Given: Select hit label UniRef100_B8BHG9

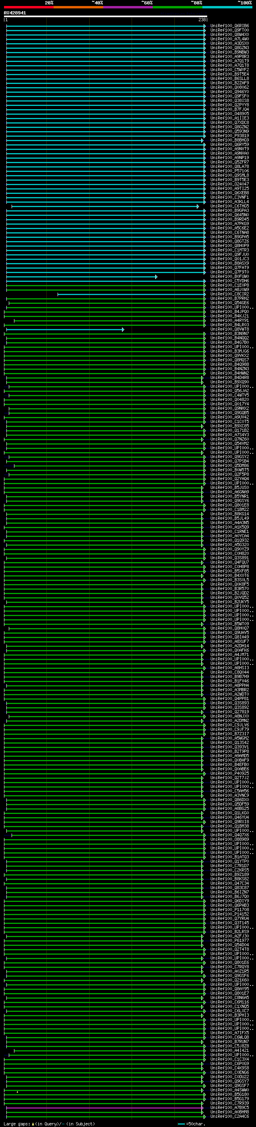Looking at the screenshot, I should click(x=229, y=140).
